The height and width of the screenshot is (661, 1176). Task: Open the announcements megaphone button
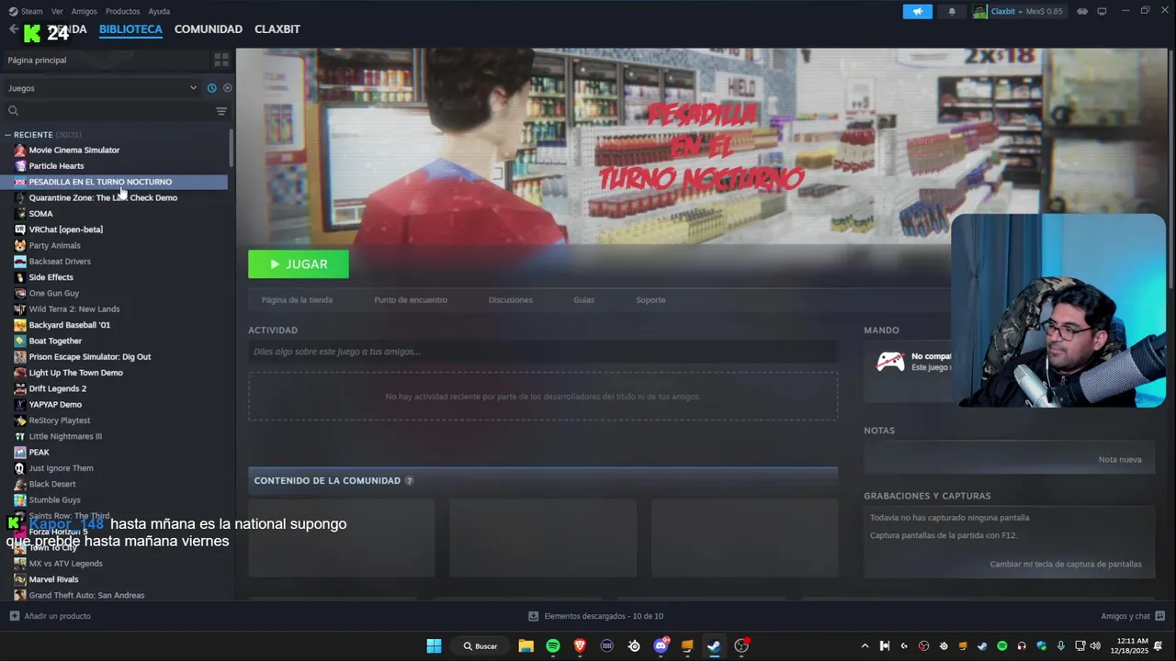917,11
